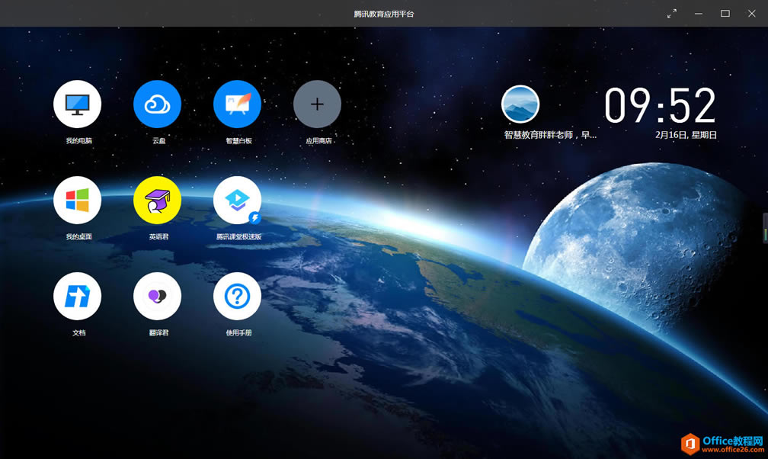The width and height of the screenshot is (768, 459).
Task: Open 我的桌面 Windows desktop icon
Action: [77, 201]
